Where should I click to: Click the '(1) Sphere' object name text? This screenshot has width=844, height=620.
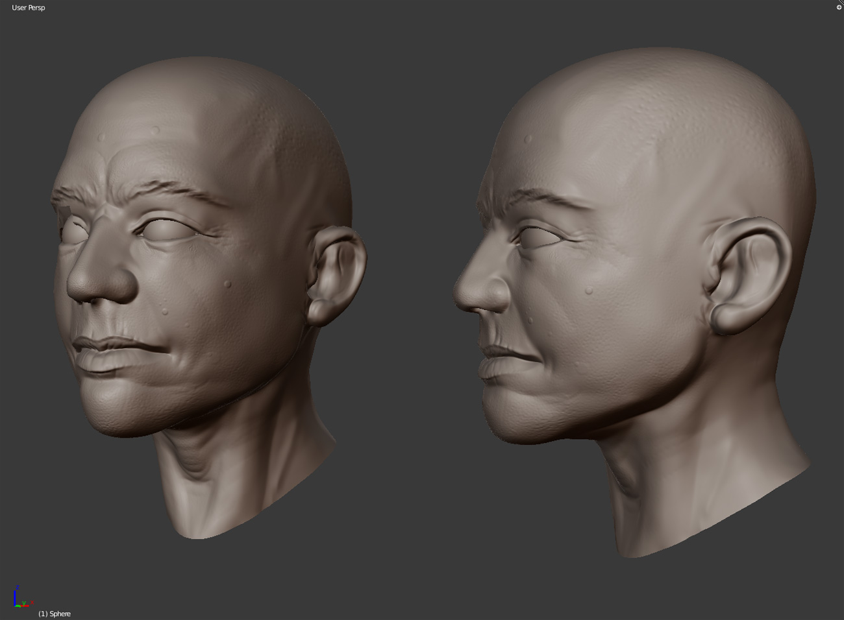[54, 614]
